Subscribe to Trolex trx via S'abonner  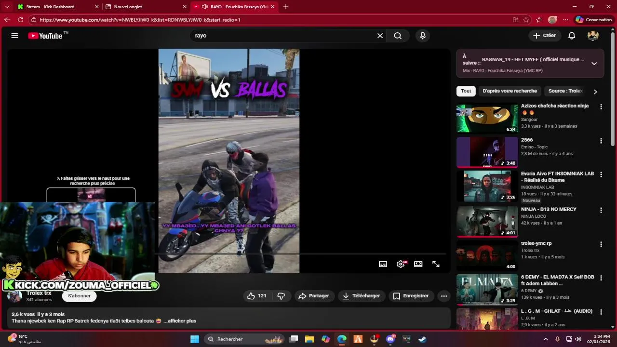79,296
